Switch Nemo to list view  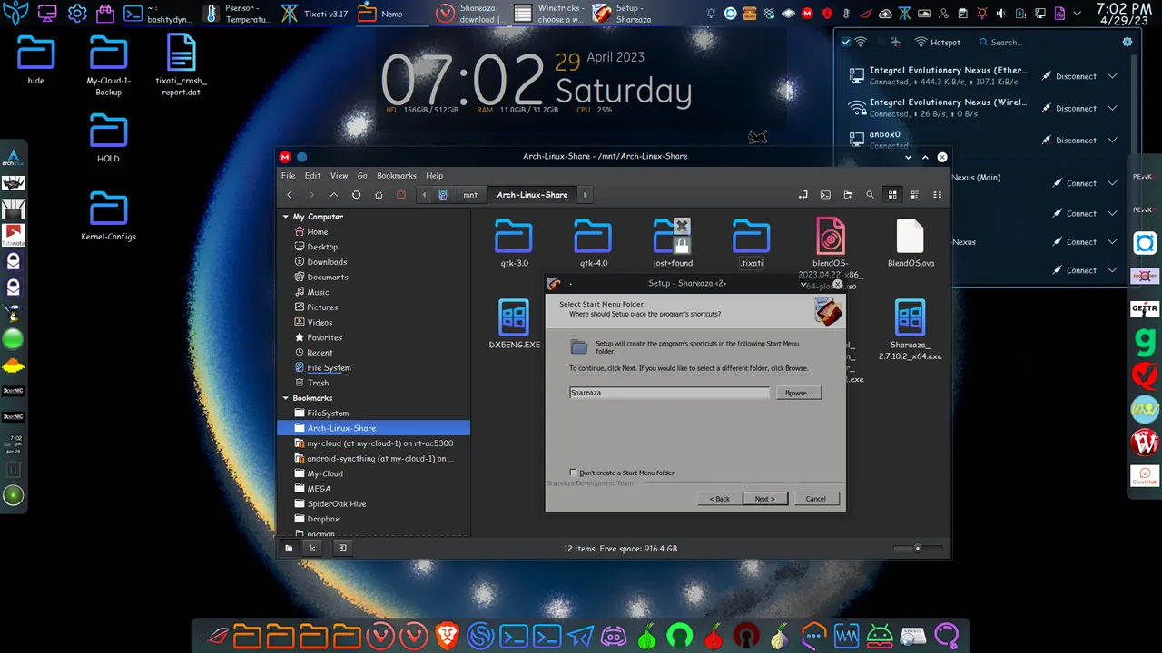point(914,195)
